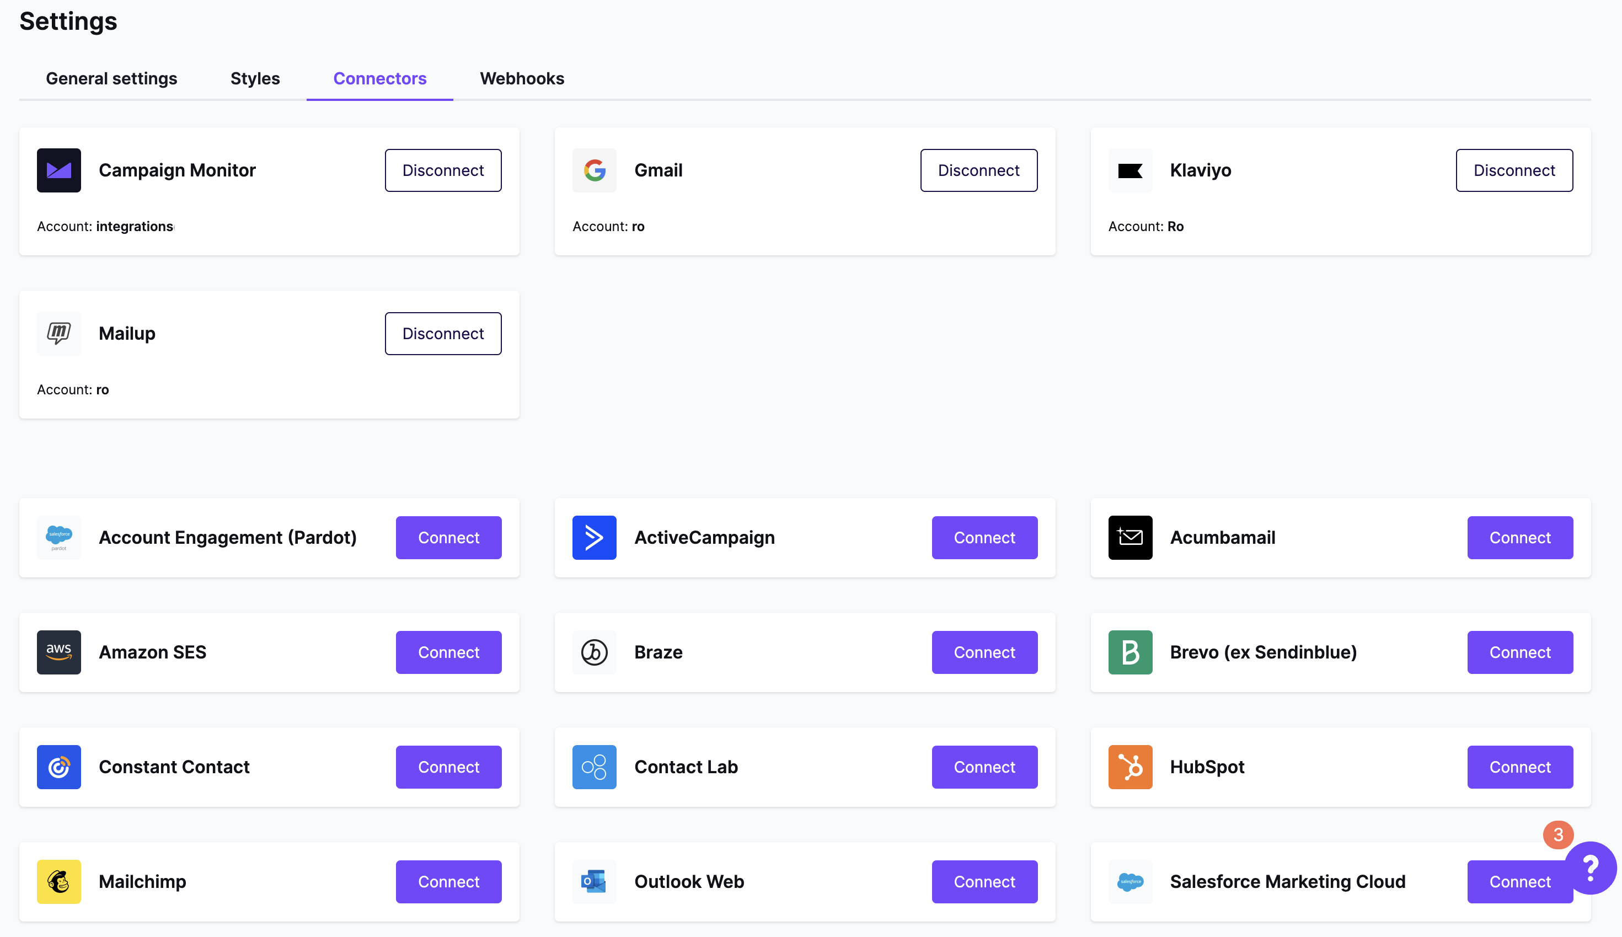Click the Klaviyo flag logo icon
The image size is (1622, 937).
tap(1130, 170)
